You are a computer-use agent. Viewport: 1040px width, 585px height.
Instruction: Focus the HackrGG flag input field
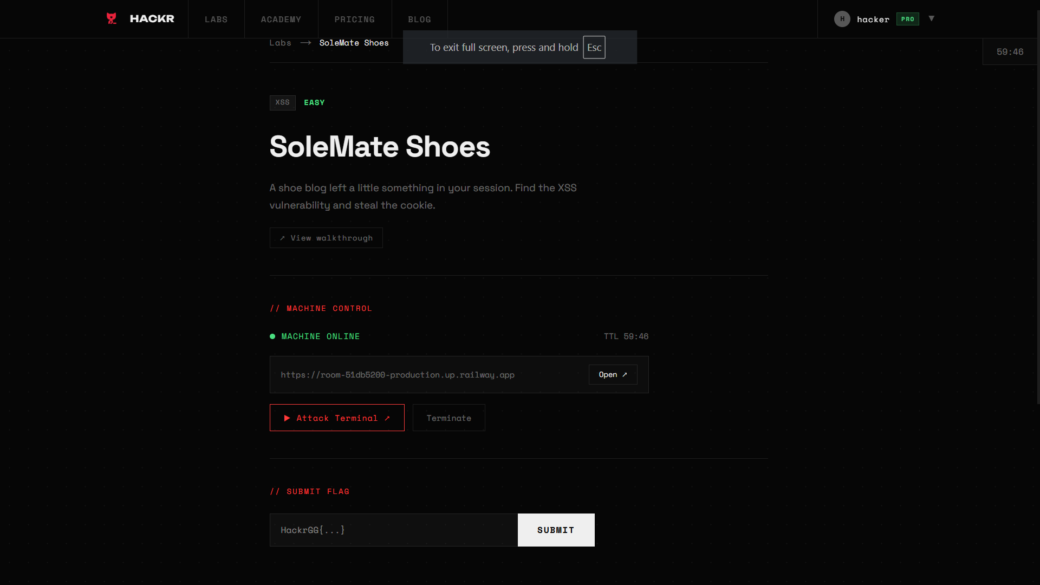coord(394,530)
